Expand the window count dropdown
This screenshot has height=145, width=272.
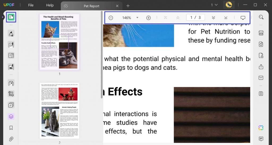point(214,5)
